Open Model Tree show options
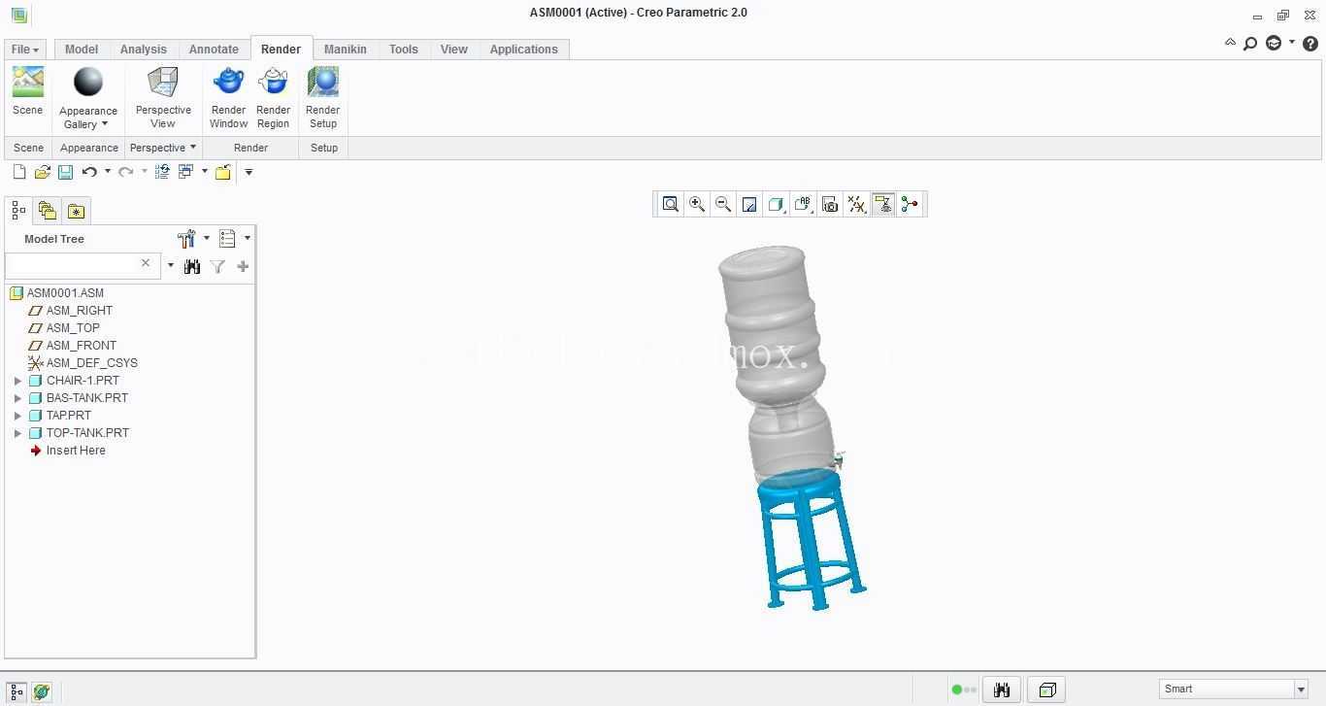The width and height of the screenshot is (1326, 706). pyautogui.click(x=228, y=238)
